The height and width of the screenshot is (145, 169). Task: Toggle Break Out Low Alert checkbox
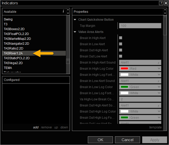(x=121, y=56)
